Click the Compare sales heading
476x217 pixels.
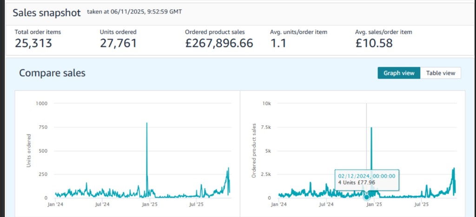point(52,73)
